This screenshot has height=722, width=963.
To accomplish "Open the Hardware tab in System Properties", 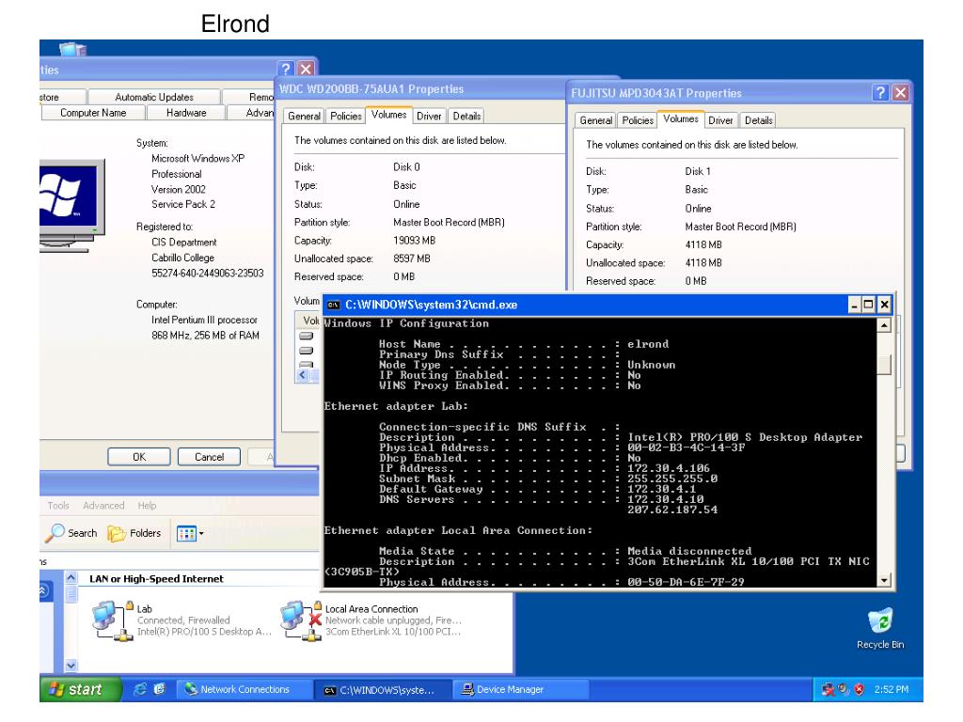I will (x=186, y=113).
